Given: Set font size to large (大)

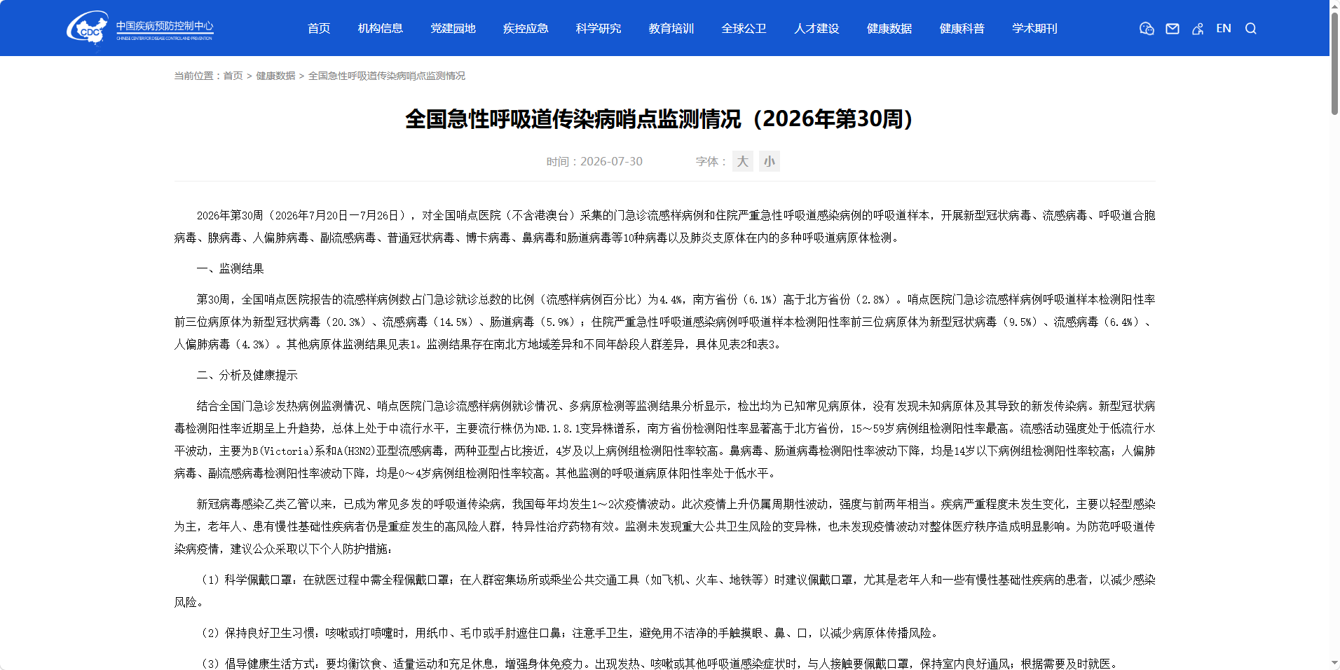Looking at the screenshot, I should [x=743, y=161].
